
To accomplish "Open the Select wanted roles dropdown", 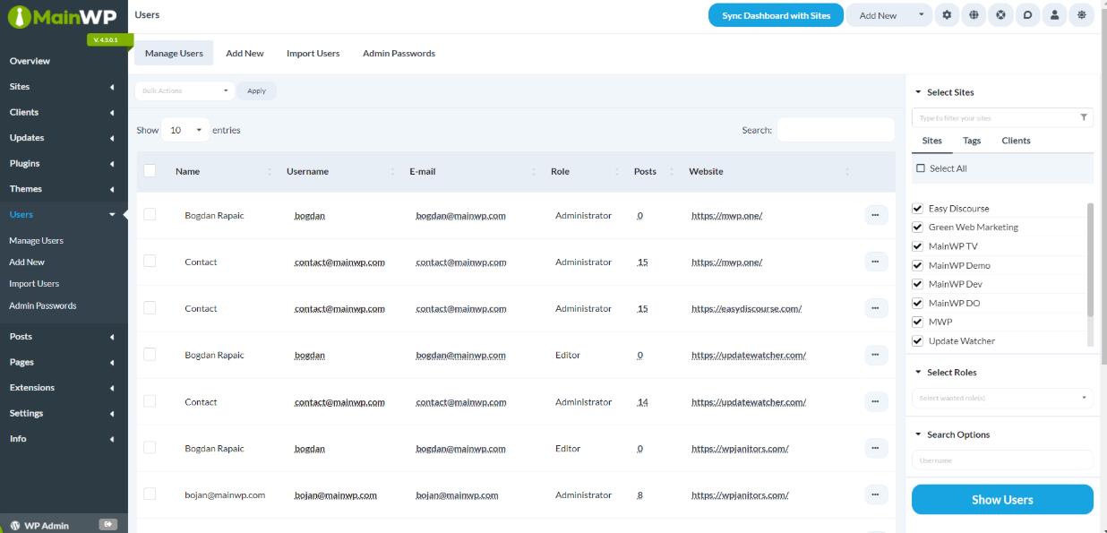I will click(x=1001, y=398).
